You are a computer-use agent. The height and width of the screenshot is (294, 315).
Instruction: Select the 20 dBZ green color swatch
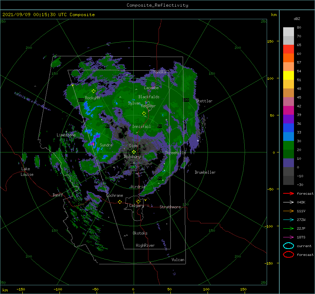tap(288, 154)
